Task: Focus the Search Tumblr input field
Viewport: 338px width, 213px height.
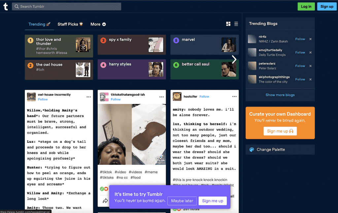Action: [x=66, y=7]
